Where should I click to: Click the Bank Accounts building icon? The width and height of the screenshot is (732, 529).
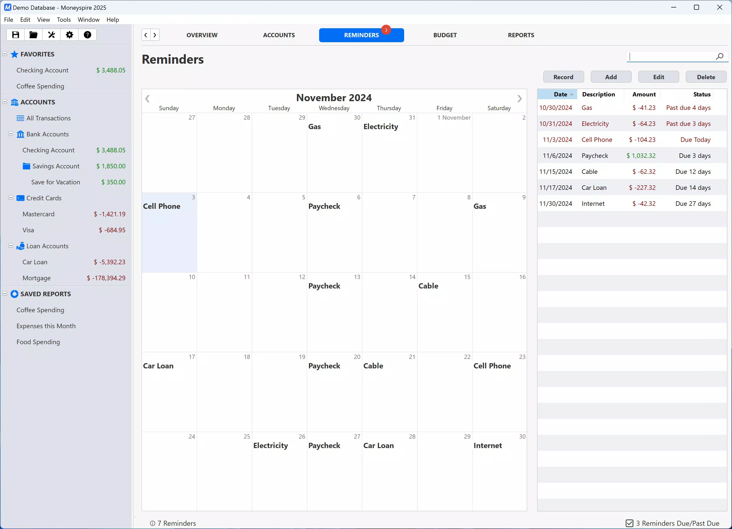point(20,134)
